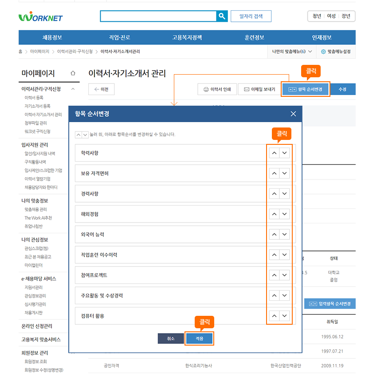
Task: Close the 항목 순서변경 dialog with the X
Action: click(293, 114)
